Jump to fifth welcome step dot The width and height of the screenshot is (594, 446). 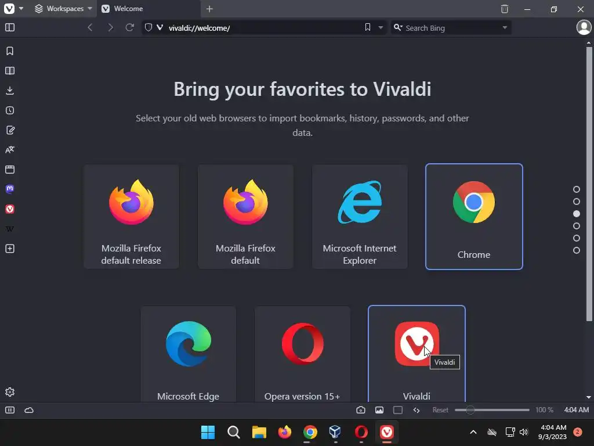coord(577,238)
